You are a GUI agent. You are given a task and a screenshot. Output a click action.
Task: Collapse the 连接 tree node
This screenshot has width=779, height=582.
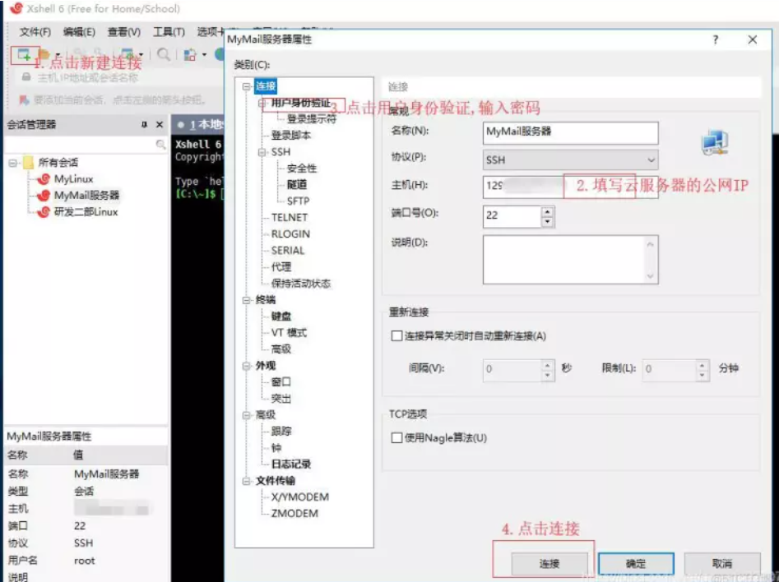click(x=247, y=86)
